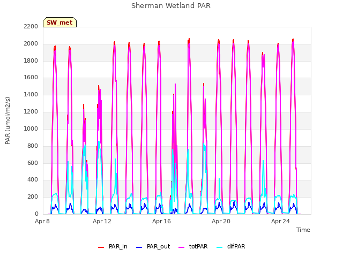Click the PAR (umol/m2/s) axis label
Image resolution: width=343 pixels, height=257 pixels.
(x=8, y=120)
